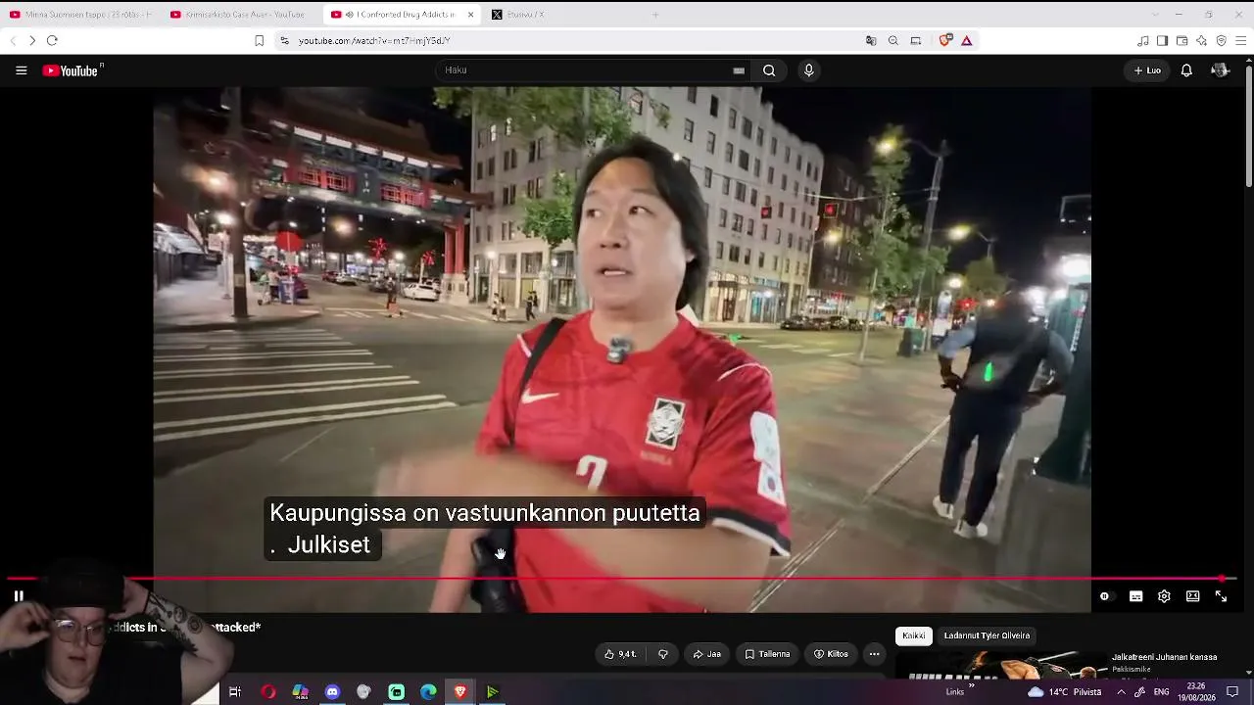Image resolution: width=1254 pixels, height=705 pixels.
Task: Open YouTube notifications bell
Action: pos(1186,70)
